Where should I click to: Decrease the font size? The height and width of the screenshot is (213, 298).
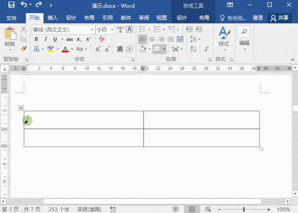(108, 49)
